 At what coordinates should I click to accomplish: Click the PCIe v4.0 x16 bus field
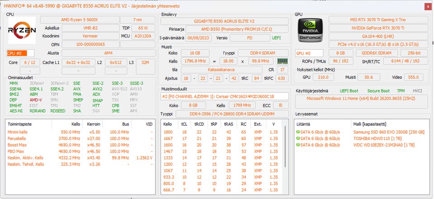tap(378, 44)
